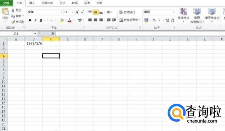
Task: Select cell B1 containing 1973/3/6
Action: pos(33,43)
